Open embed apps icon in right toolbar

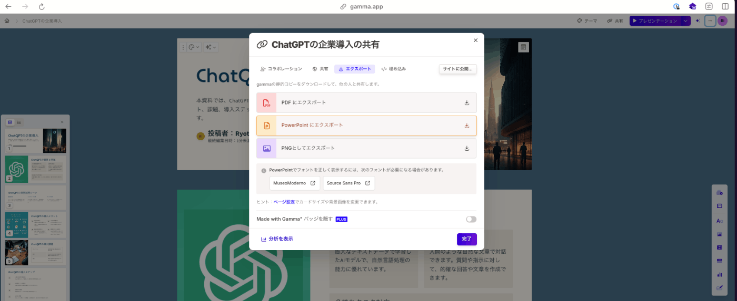point(720,261)
